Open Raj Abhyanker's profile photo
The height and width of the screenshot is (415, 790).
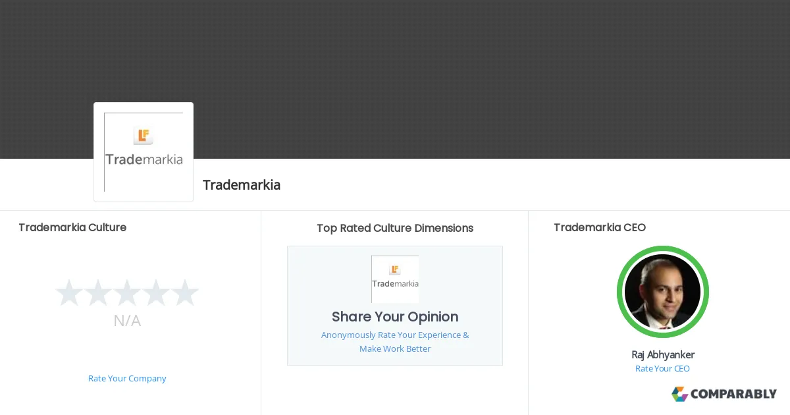[x=662, y=292]
